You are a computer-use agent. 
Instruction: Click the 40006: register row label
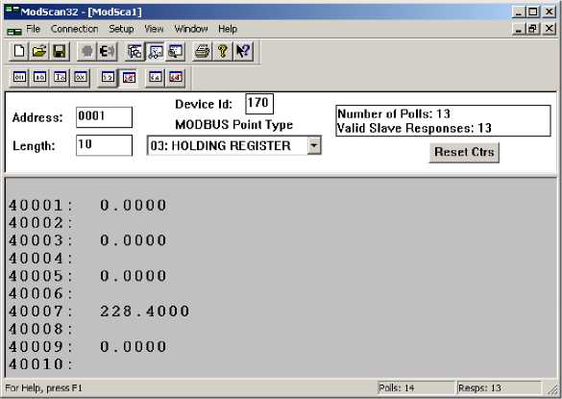click(x=41, y=293)
